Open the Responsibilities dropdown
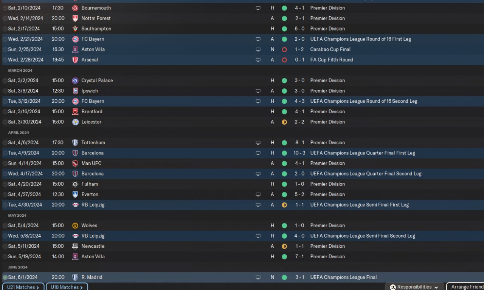The width and height of the screenshot is (484, 290). tap(414, 287)
